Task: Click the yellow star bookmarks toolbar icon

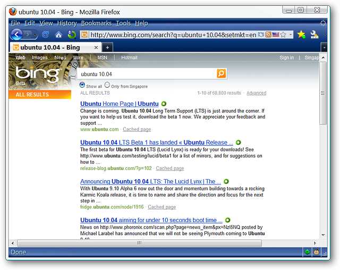Action: [301, 35]
